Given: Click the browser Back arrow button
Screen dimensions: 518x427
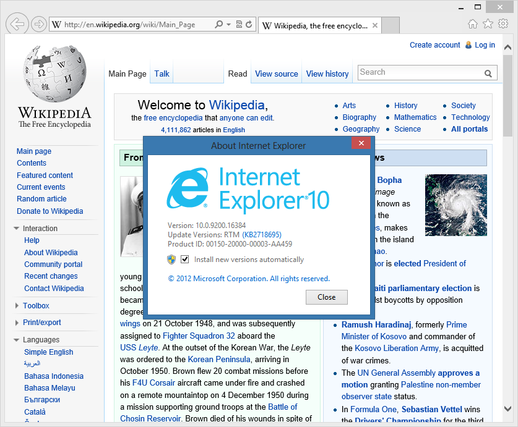Looking at the screenshot, I should click(17, 25).
